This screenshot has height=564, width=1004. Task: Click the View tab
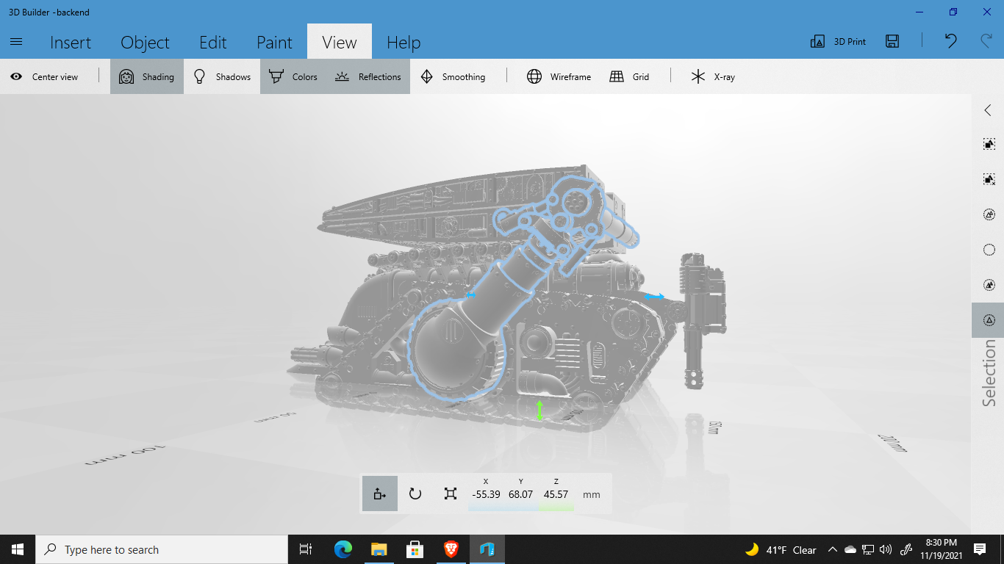coord(340,43)
